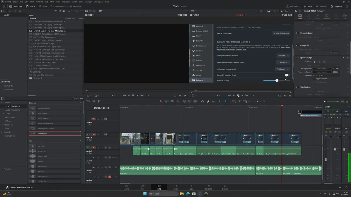Select the arrow Selection mode tool
Image resolution: width=351 pixels, height=197 pixels.
click(x=161, y=101)
